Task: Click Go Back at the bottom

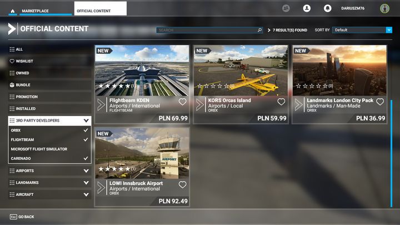Action: tap(22, 217)
